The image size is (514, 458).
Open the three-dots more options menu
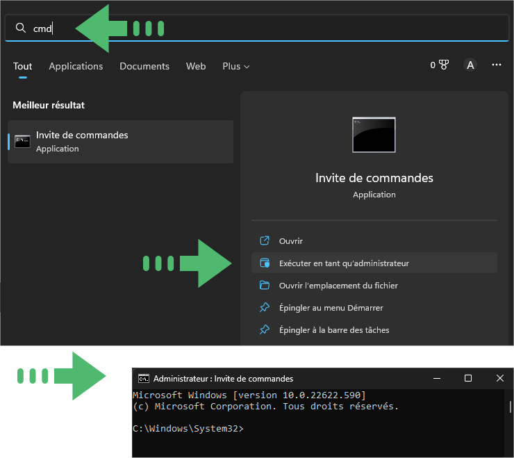[497, 65]
